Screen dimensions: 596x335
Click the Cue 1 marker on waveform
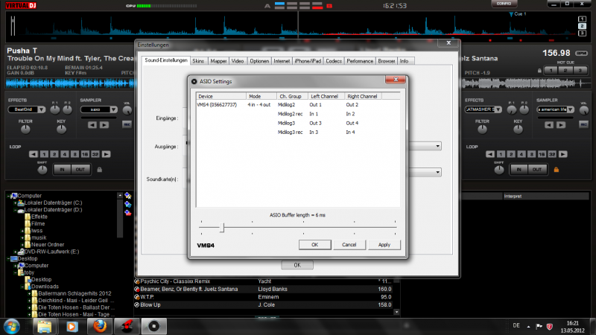point(517,14)
